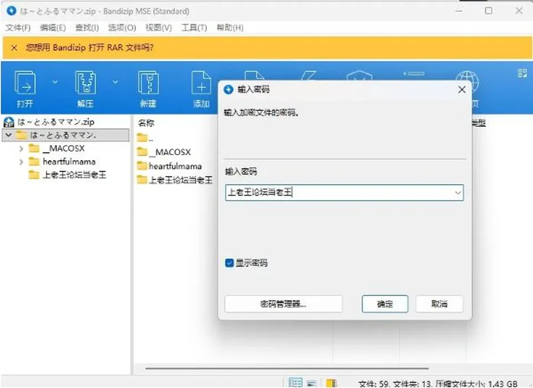This screenshot has height=388, width=533.
Task: Select the details list view icon in status bar
Action: point(295,383)
